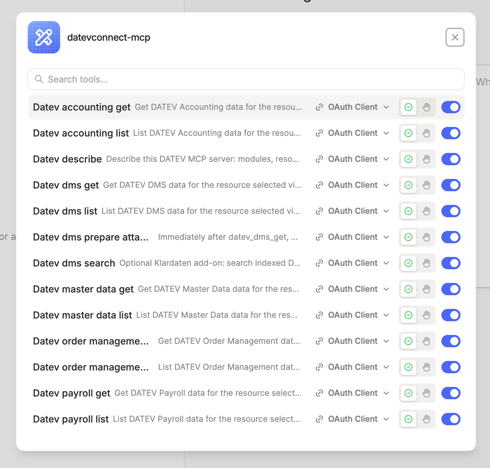The width and height of the screenshot is (490, 468).
Task: Expand OAuth Client dropdown for Datev payroll get
Action: point(353,393)
